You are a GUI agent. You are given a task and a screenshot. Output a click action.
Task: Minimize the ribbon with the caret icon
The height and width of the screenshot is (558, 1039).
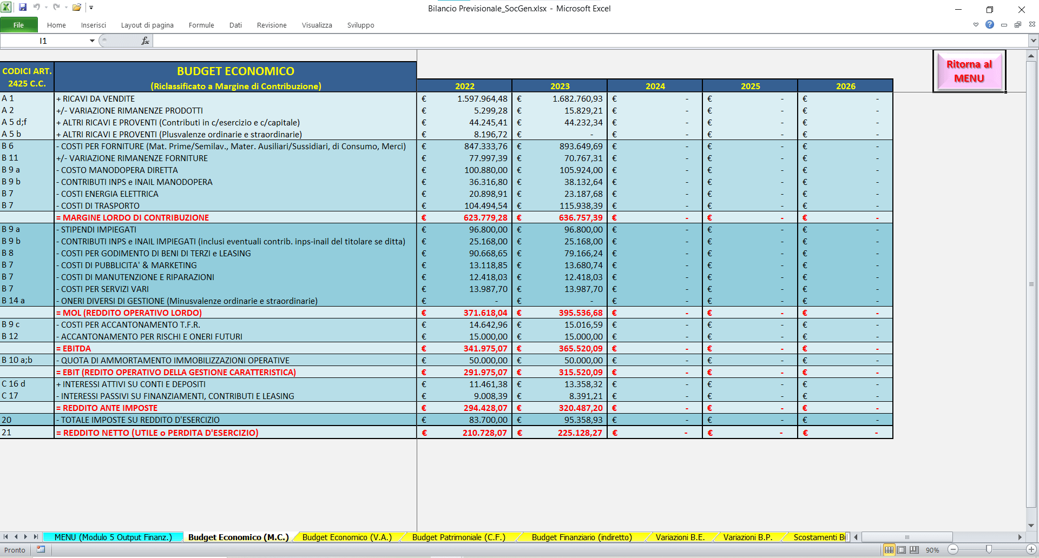coord(976,25)
